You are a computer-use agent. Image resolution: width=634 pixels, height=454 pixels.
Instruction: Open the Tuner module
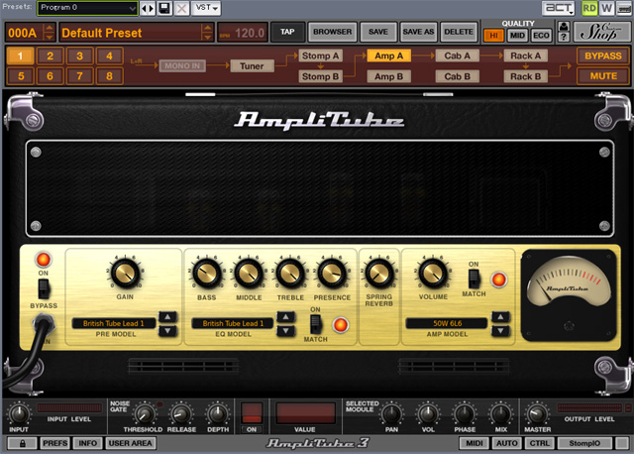(252, 66)
